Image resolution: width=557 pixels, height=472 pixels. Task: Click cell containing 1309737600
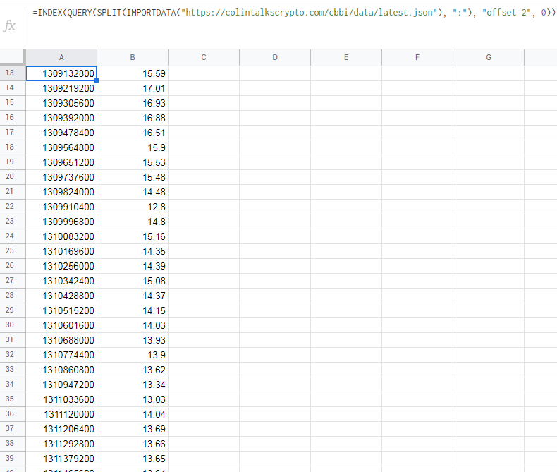(x=61, y=177)
